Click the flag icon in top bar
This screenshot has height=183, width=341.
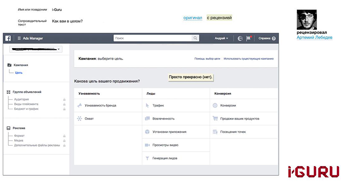pos(248,38)
